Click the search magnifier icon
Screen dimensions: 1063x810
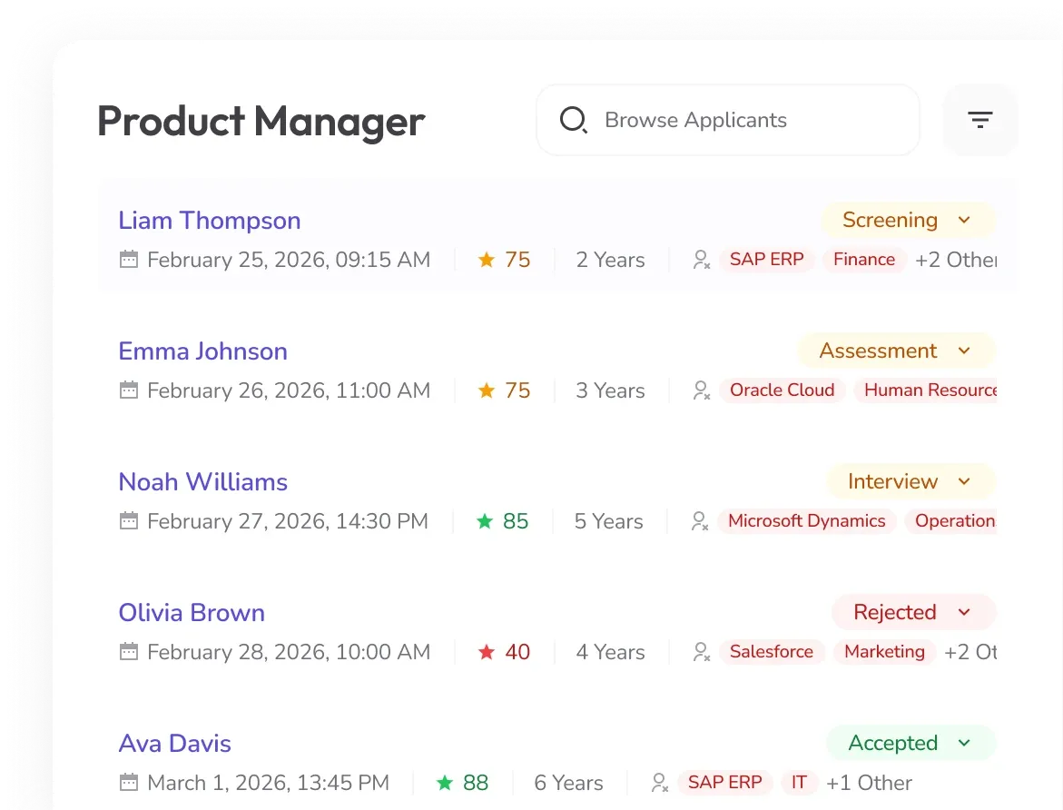pyautogui.click(x=574, y=120)
